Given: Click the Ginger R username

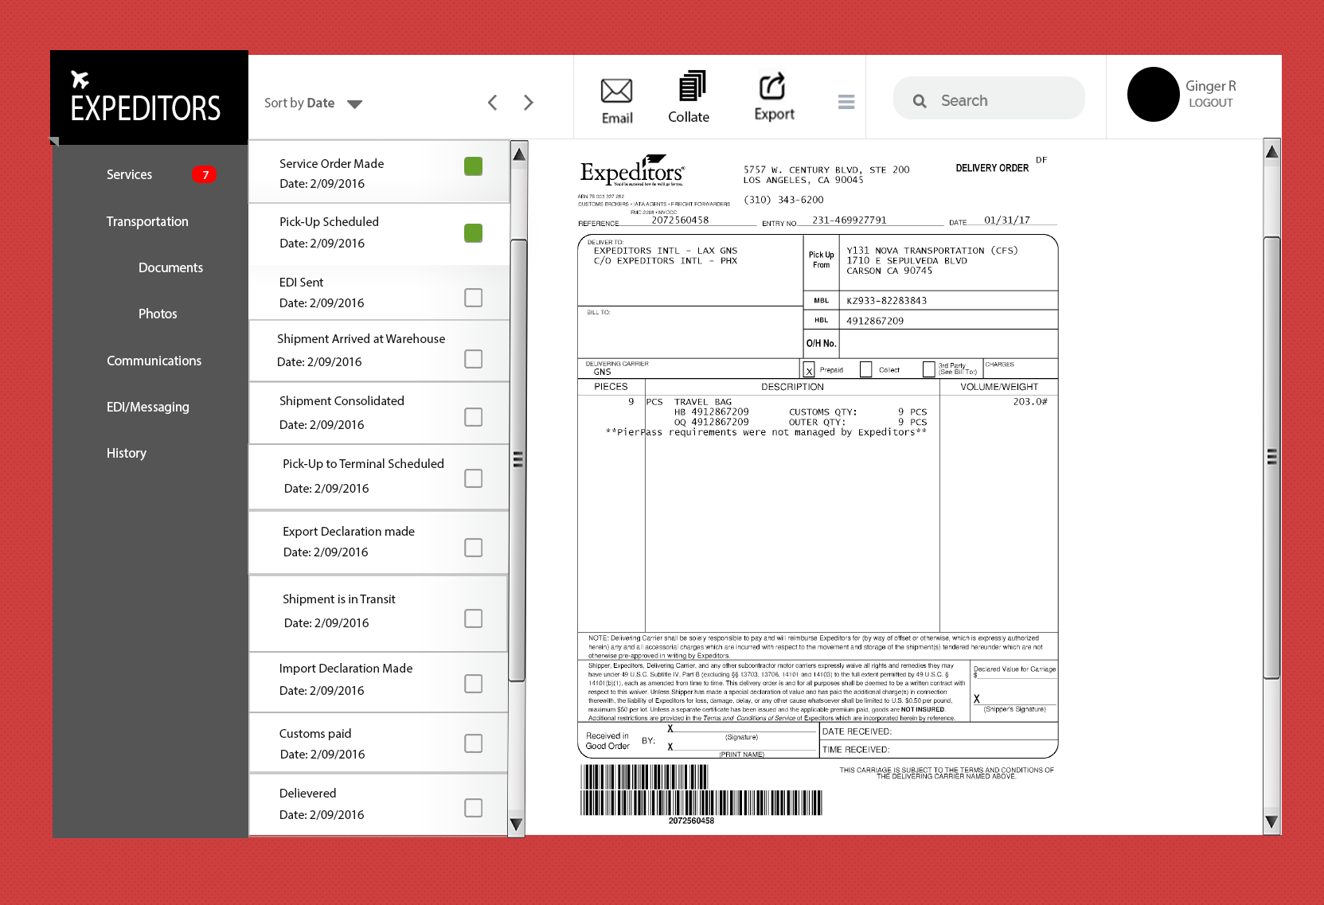Looking at the screenshot, I should [x=1210, y=86].
